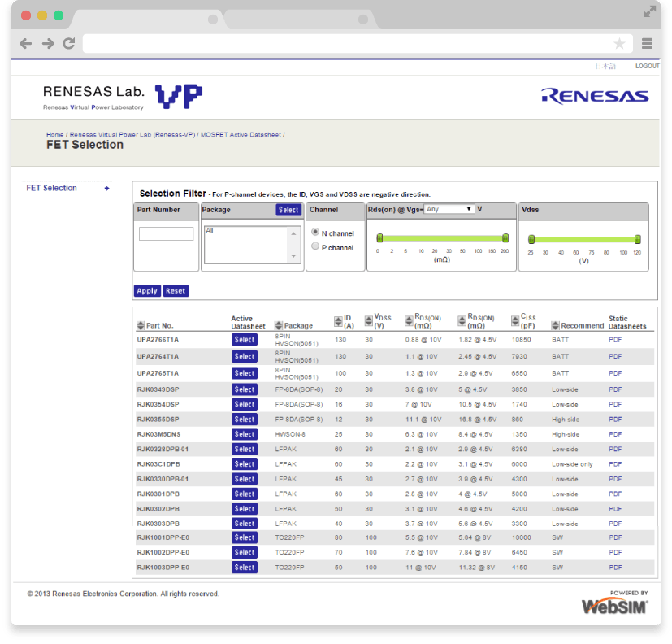
Task: Reset the selection filter
Action: (x=176, y=291)
